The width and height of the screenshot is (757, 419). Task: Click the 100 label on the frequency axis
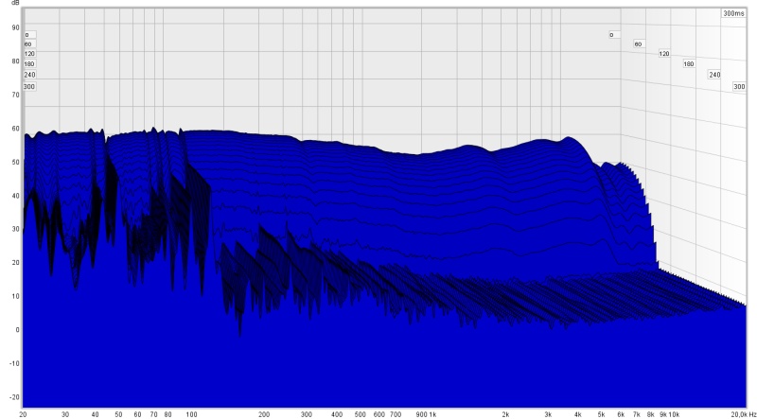[x=191, y=413]
